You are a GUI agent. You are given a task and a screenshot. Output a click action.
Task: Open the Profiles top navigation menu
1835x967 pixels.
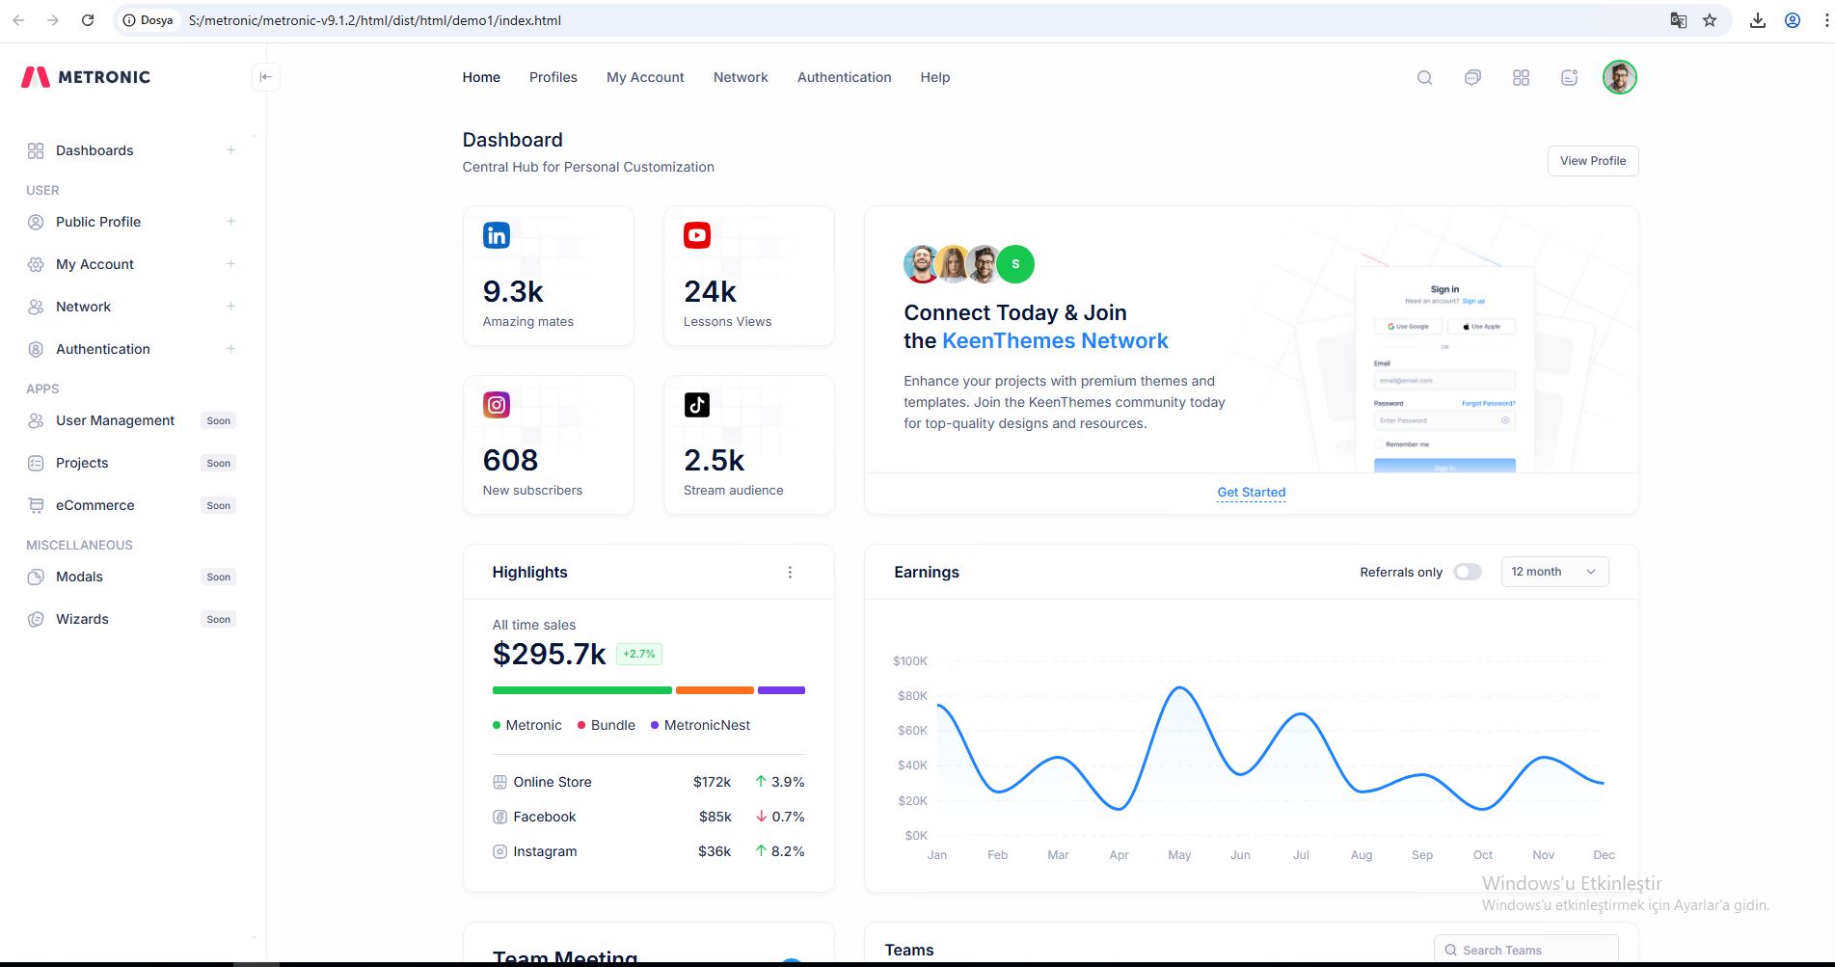tap(553, 77)
